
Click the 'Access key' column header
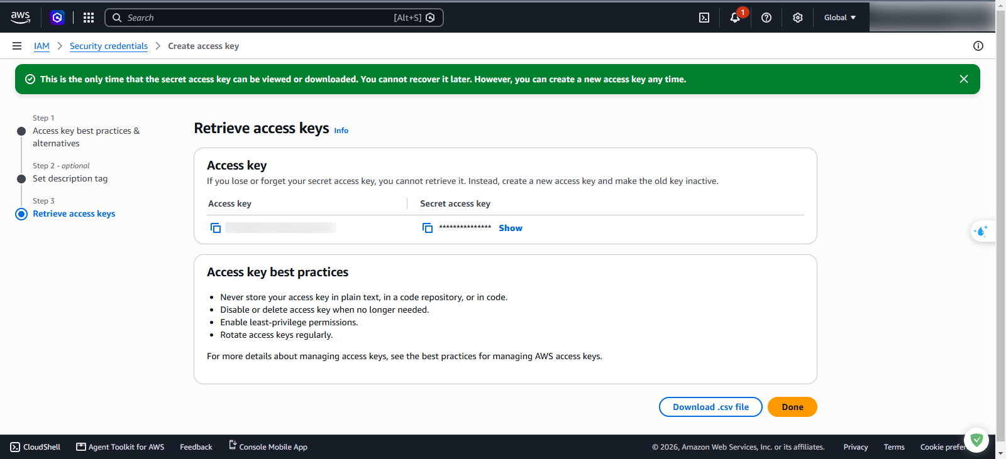[229, 203]
